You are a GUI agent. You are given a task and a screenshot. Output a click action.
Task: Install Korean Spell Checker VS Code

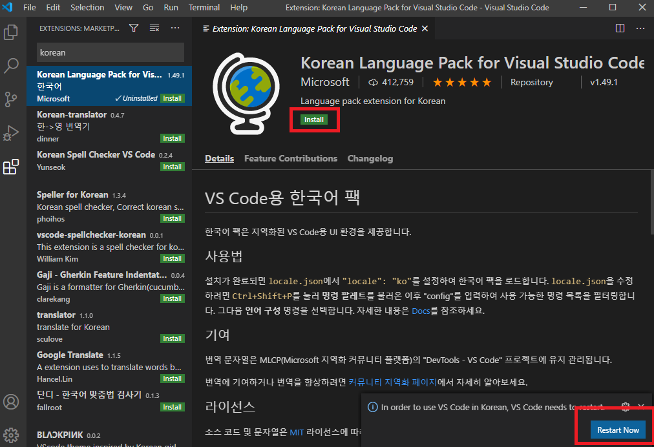pyautogui.click(x=173, y=167)
